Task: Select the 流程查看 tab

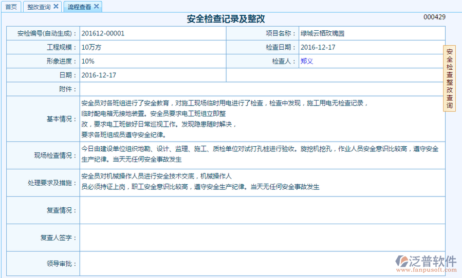Action: click(79, 7)
